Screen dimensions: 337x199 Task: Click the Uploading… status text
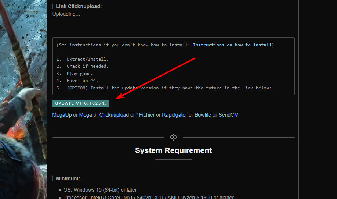(66, 14)
